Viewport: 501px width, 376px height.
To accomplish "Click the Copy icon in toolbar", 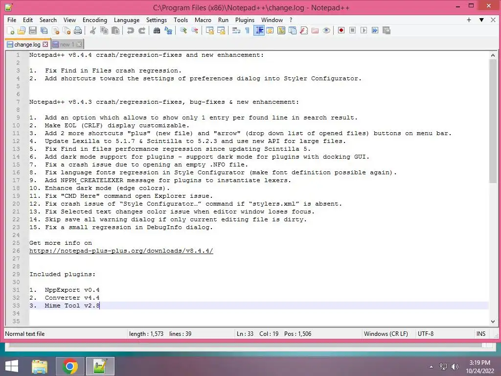I will click(104, 30).
